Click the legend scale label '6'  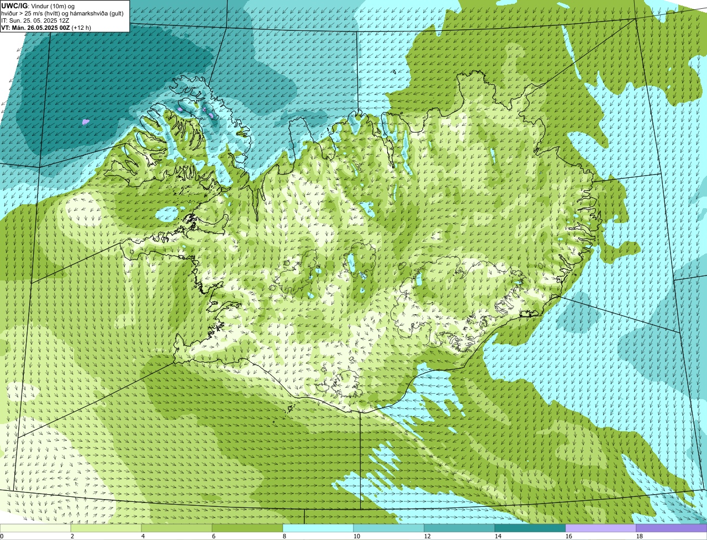pos(214,536)
